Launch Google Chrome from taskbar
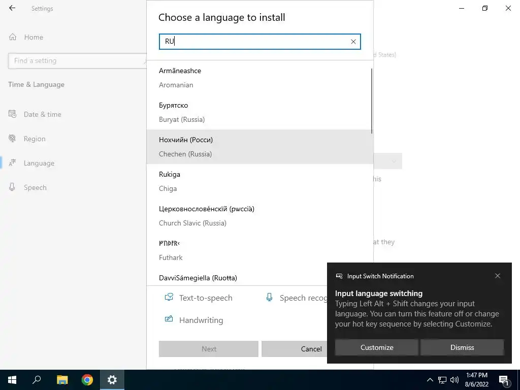The width and height of the screenshot is (520, 390). [87, 380]
